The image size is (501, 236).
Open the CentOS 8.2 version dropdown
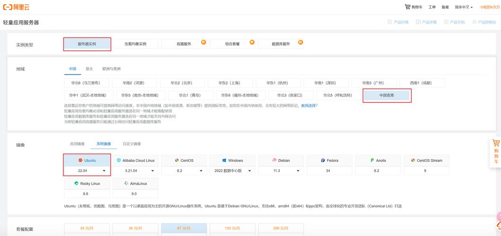point(201,171)
